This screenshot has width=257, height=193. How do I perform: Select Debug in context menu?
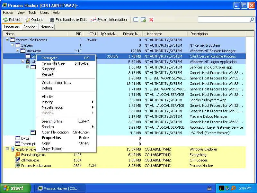66,88
